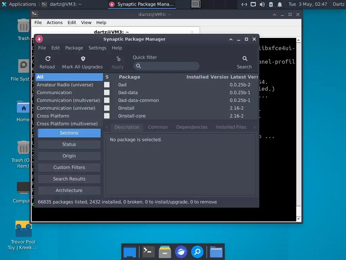This screenshot has width=346, height=260.
Task: Mark the 0ad-data package checkbox
Action: coord(107,92)
